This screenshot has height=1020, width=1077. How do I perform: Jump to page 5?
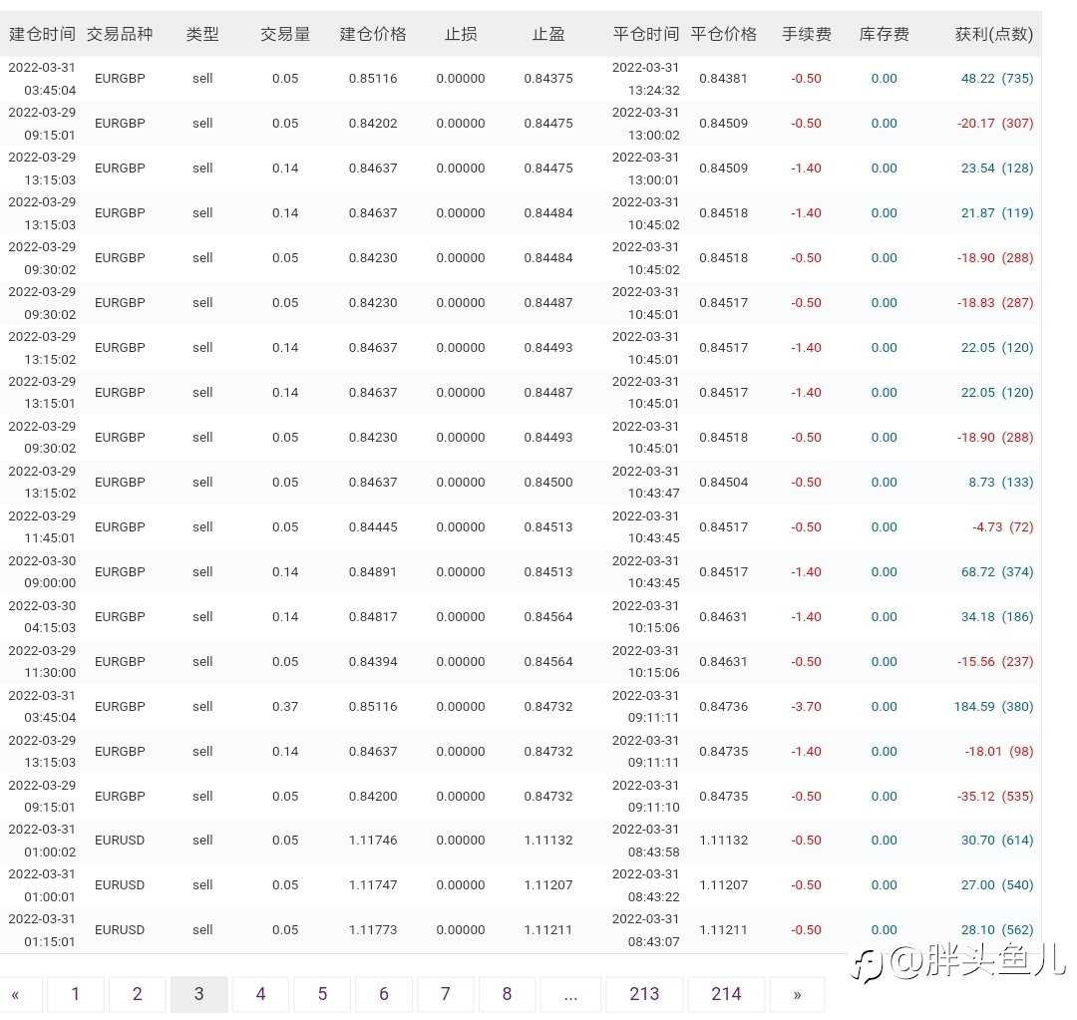click(322, 994)
